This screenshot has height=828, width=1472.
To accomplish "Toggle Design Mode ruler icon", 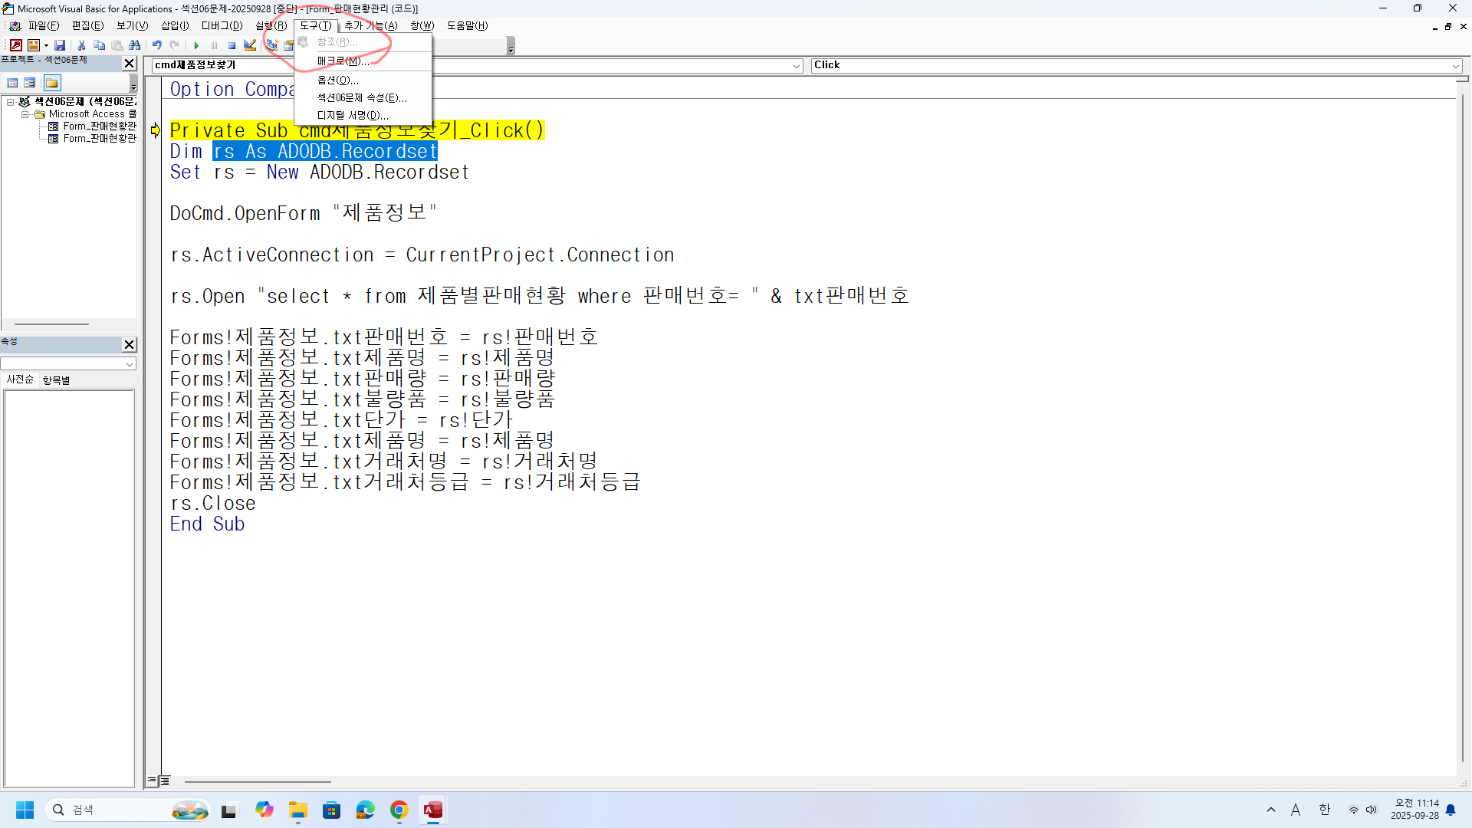I will pyautogui.click(x=250, y=45).
